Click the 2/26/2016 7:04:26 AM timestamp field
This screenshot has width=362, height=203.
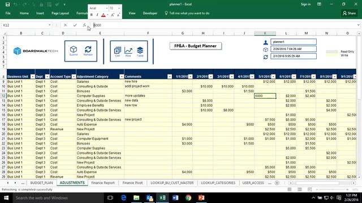tap(294, 49)
